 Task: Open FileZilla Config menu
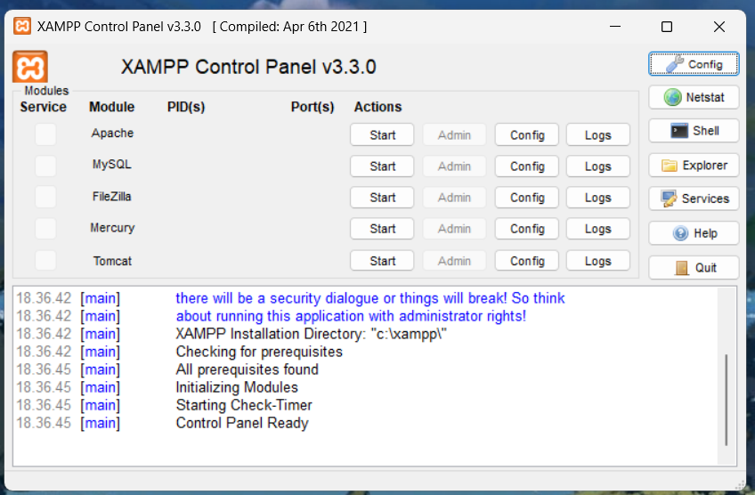pyautogui.click(x=527, y=198)
